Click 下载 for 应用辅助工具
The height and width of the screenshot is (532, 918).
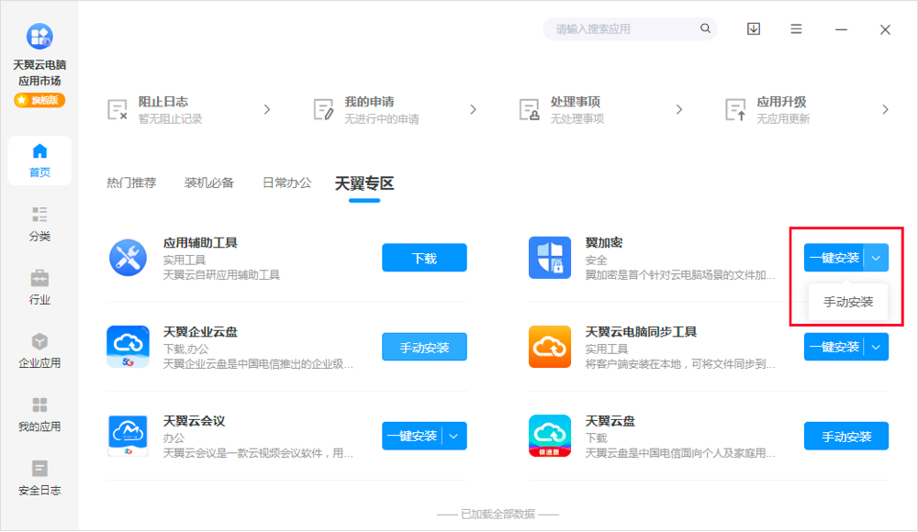pyautogui.click(x=424, y=258)
